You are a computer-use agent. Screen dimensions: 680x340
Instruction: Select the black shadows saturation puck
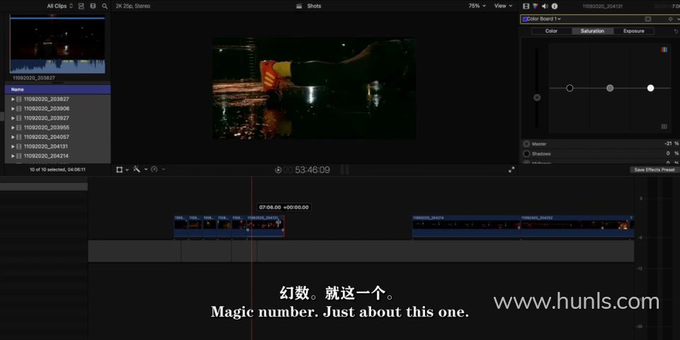[x=569, y=88]
